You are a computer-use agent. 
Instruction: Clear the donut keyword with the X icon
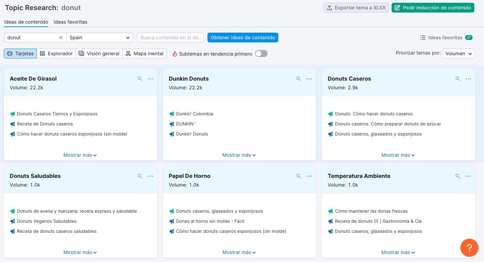[61, 38]
